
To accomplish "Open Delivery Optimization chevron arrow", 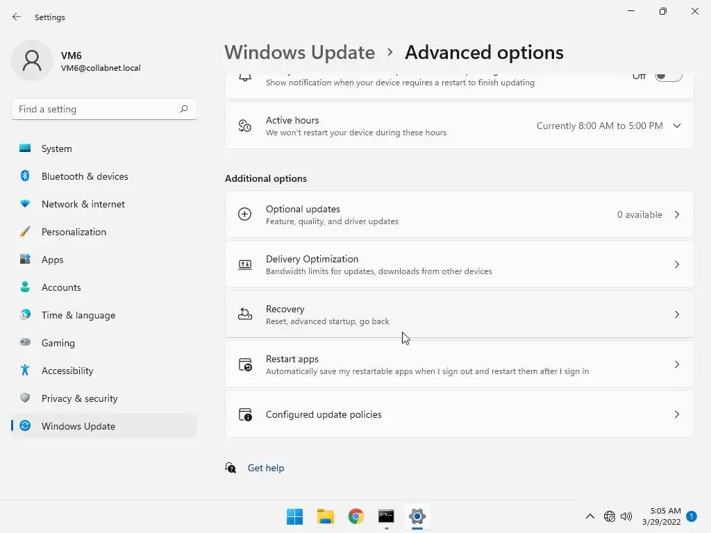I will (677, 264).
